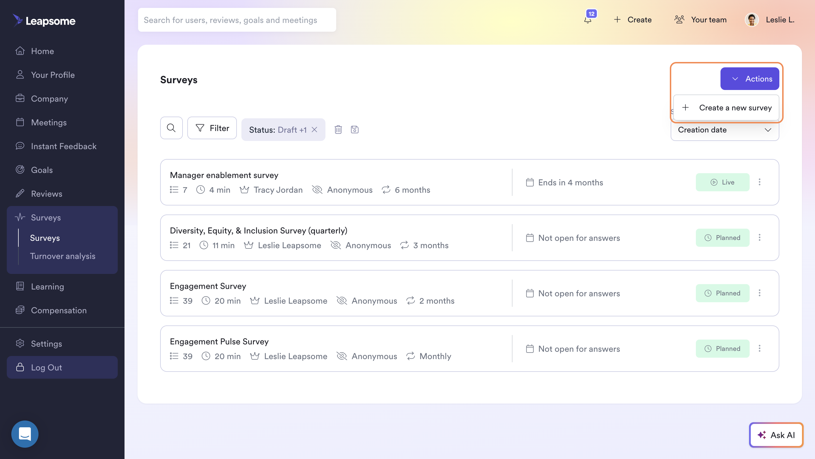815x459 pixels.
Task: Select Create a new survey
Action: tap(726, 108)
